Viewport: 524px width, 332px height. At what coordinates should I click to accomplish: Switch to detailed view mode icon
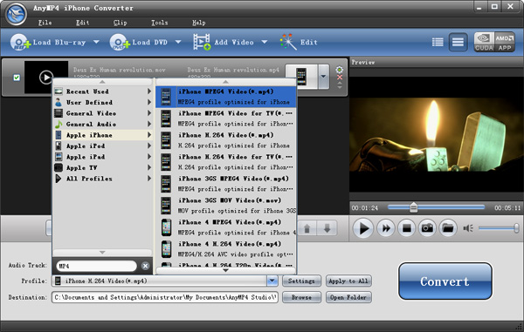(458, 42)
